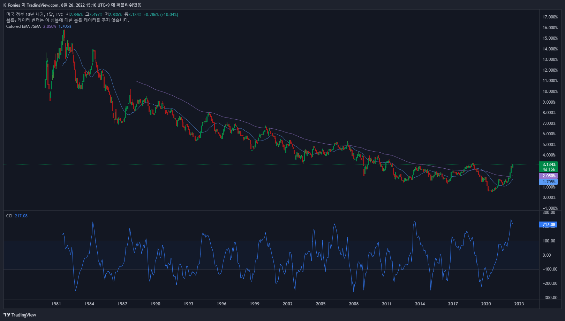565x321 pixels.
Task: Click the 1981 label on the time axis
Action: (56, 304)
